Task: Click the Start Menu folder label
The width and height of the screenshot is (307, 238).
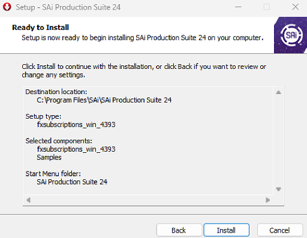Action: [x=53, y=174]
